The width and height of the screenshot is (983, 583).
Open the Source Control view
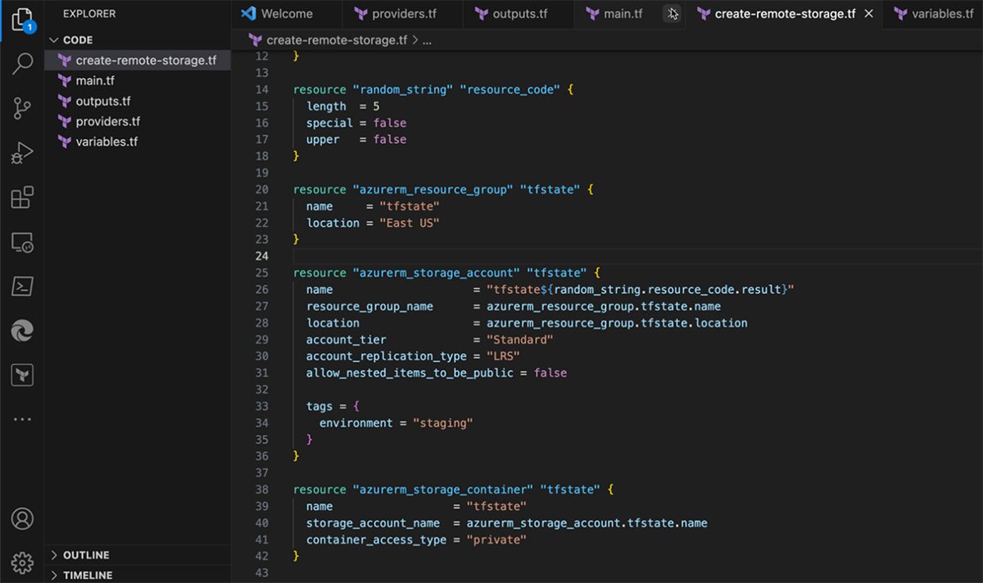(22, 107)
